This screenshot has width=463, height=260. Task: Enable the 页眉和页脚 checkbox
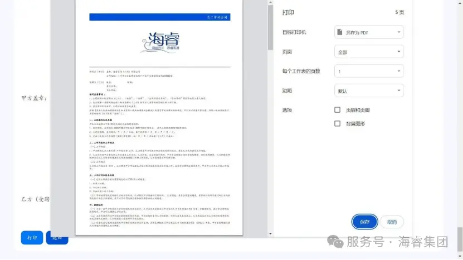tap(337, 110)
